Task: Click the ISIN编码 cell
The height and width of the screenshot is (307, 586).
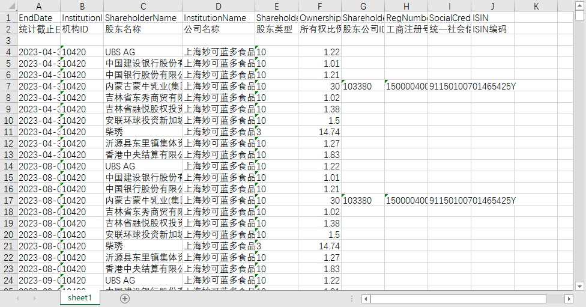Action: (x=492, y=29)
